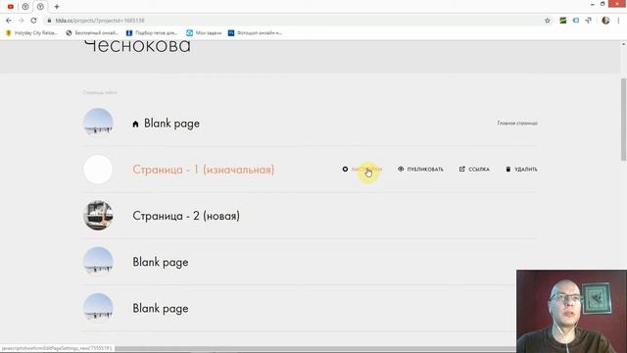
Task: Open the 'Фотошоп онлайн' bookmark
Action: pyautogui.click(x=255, y=32)
